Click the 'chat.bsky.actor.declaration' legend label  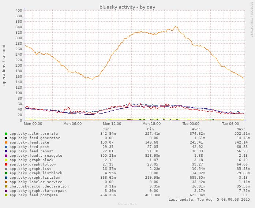39,186
